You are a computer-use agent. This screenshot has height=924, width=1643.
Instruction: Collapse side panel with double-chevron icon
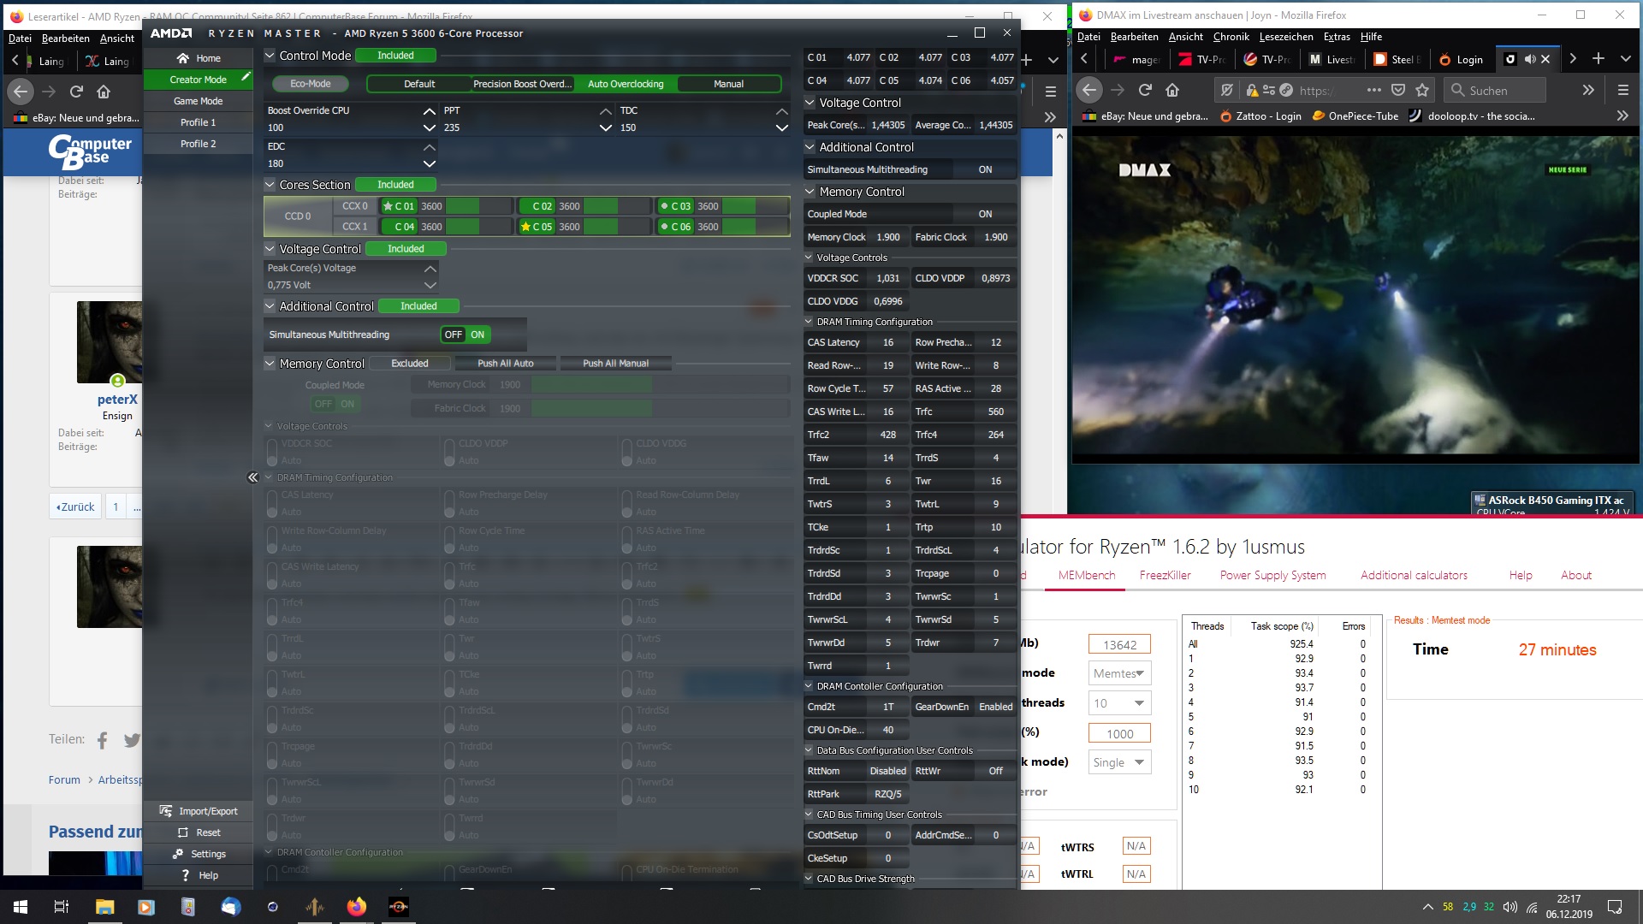(252, 477)
